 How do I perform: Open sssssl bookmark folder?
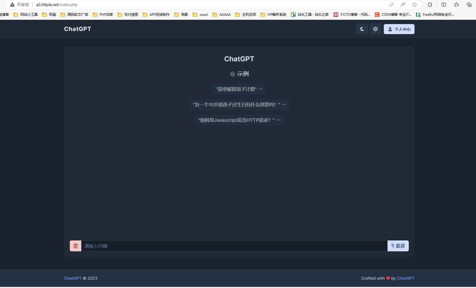[x=200, y=15]
